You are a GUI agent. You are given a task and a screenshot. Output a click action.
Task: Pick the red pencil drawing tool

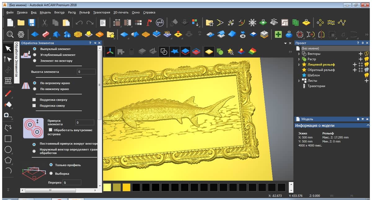8,93
